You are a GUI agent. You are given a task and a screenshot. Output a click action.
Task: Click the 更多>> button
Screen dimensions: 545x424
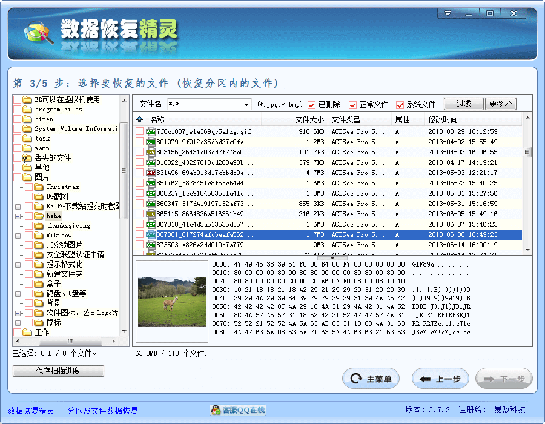[x=501, y=104]
